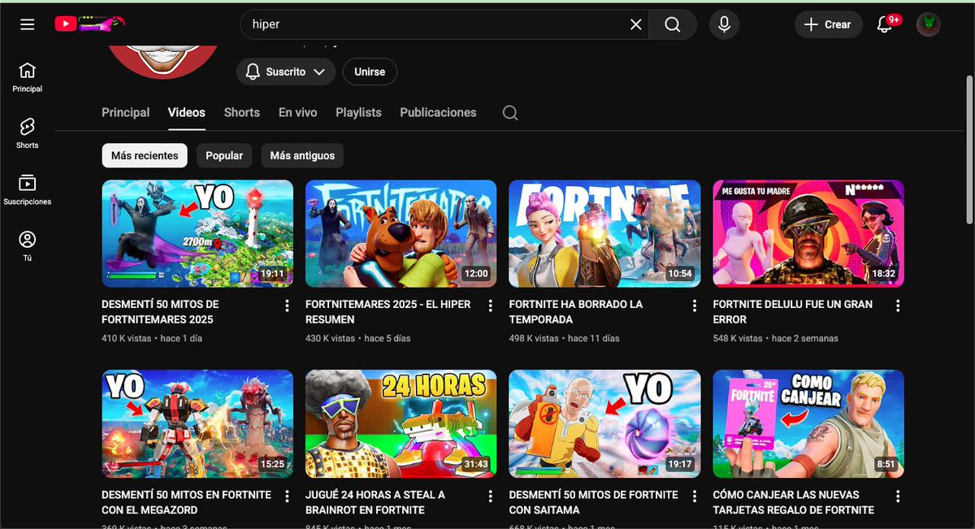The width and height of the screenshot is (975, 529).
Task: Open the hamburger guide menu
Action: click(28, 24)
